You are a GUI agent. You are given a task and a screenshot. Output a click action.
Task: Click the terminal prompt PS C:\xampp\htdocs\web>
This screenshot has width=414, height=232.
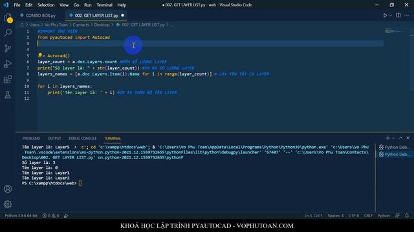point(49,183)
